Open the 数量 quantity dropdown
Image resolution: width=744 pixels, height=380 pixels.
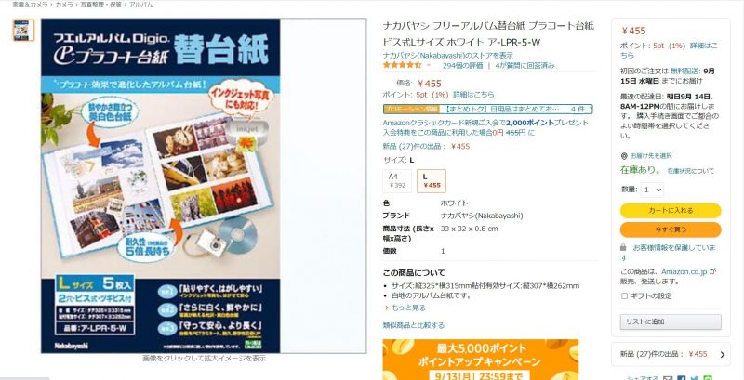click(x=652, y=190)
